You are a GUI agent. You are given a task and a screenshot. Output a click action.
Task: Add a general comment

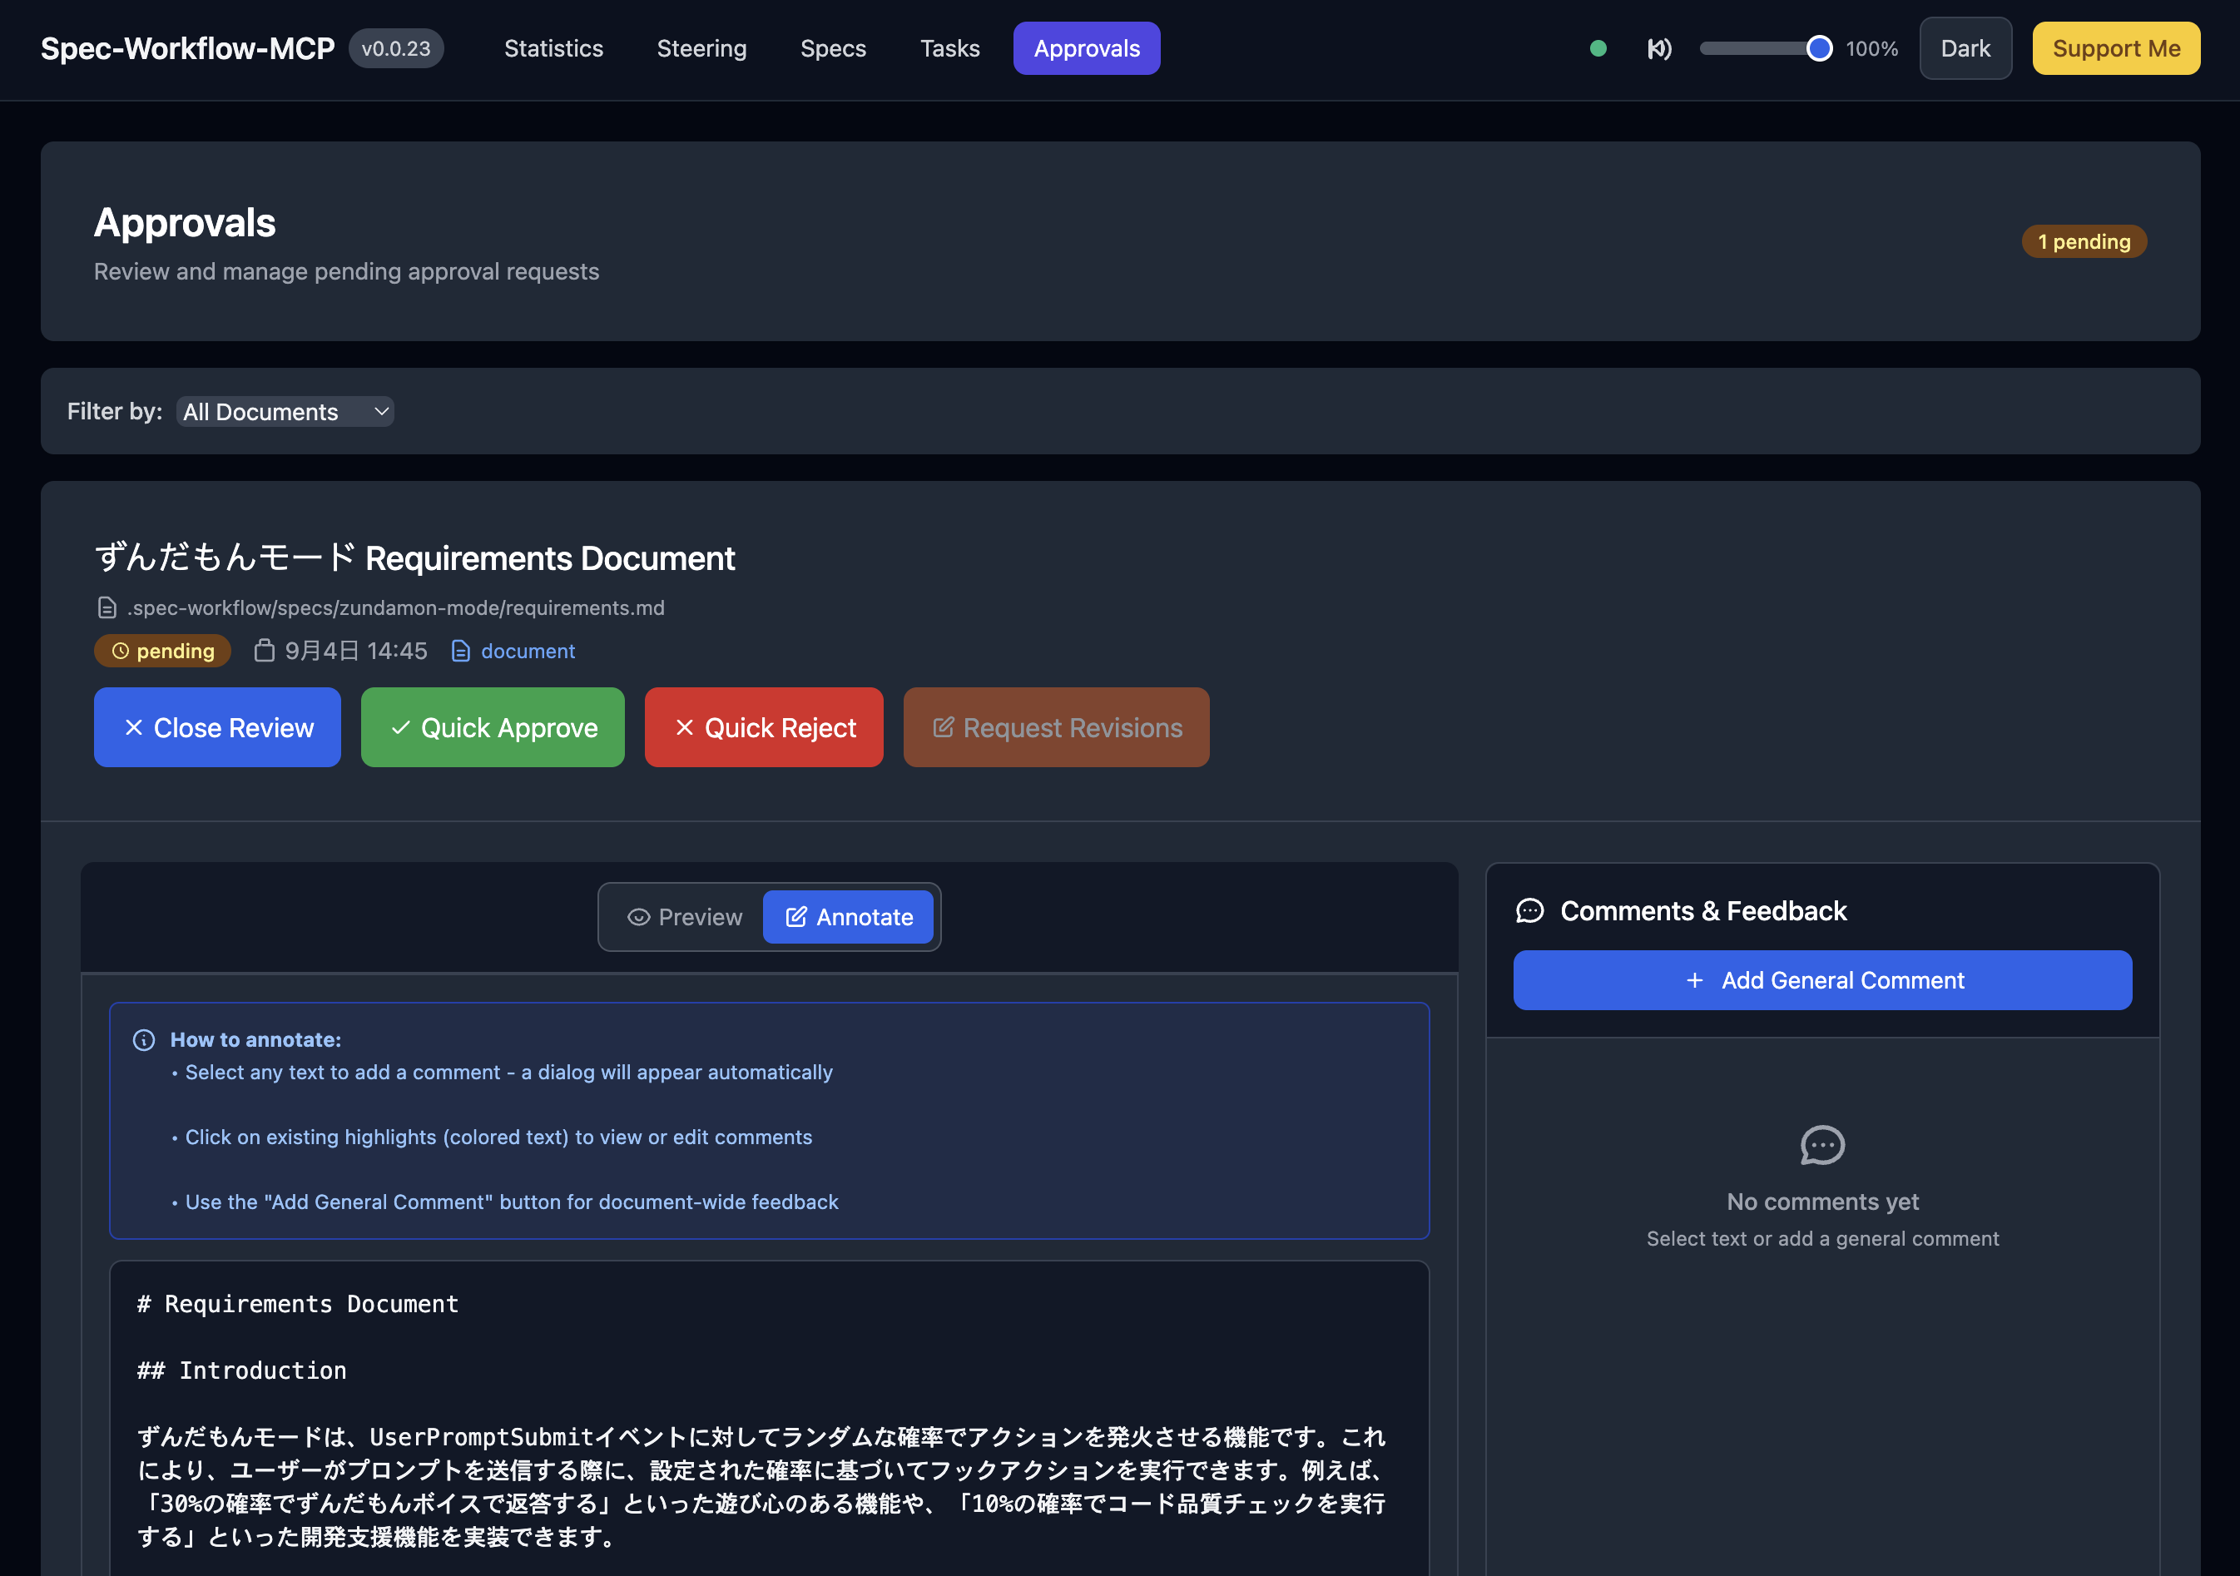tap(1821, 979)
